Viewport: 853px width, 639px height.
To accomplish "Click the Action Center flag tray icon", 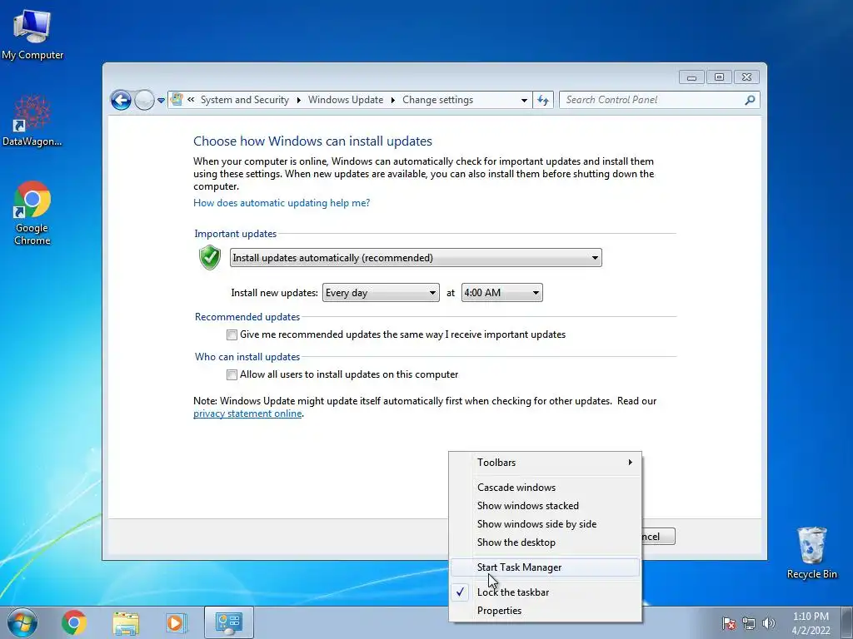I will point(729,623).
